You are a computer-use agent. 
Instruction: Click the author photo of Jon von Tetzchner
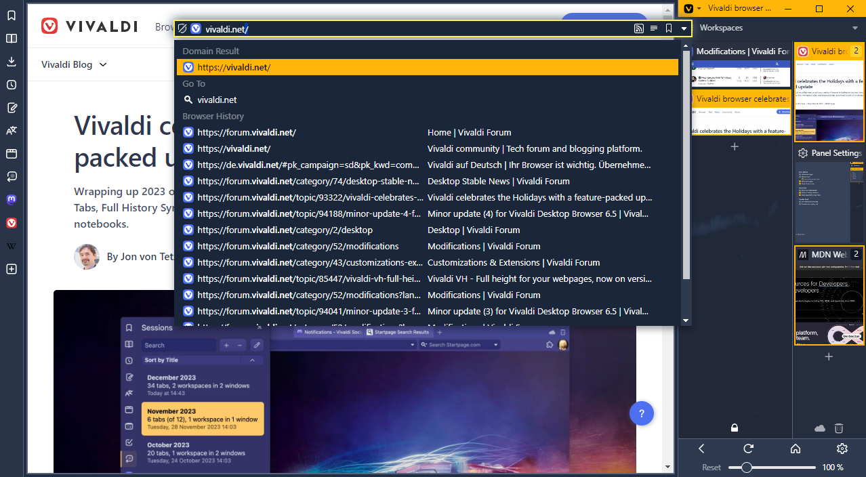coord(86,257)
